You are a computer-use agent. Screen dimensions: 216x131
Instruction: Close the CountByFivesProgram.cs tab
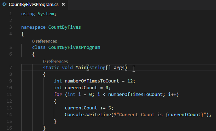pyautogui.click(x=63, y=4)
